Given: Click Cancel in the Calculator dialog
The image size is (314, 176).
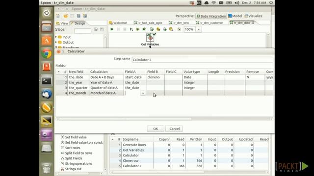Looking at the screenshot, I should (x=175, y=129).
